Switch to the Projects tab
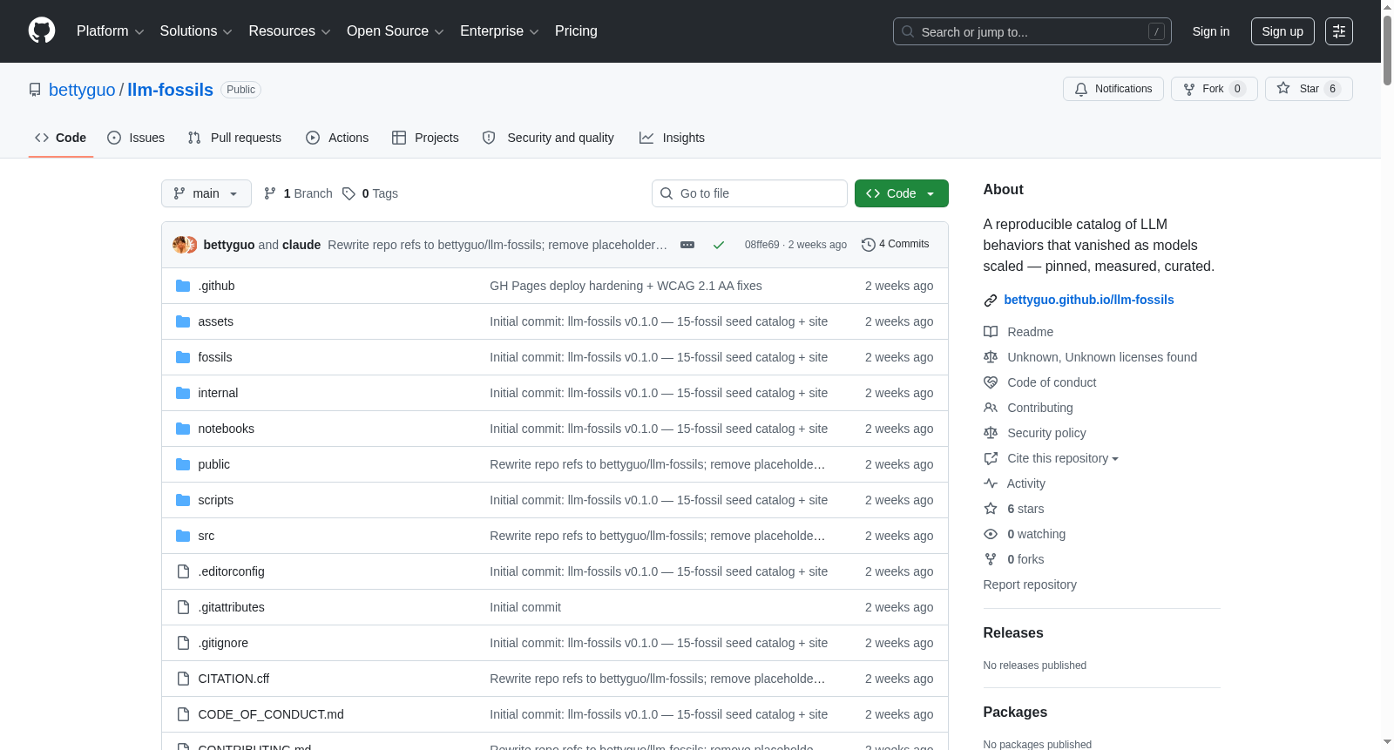The image size is (1394, 750). click(425, 138)
